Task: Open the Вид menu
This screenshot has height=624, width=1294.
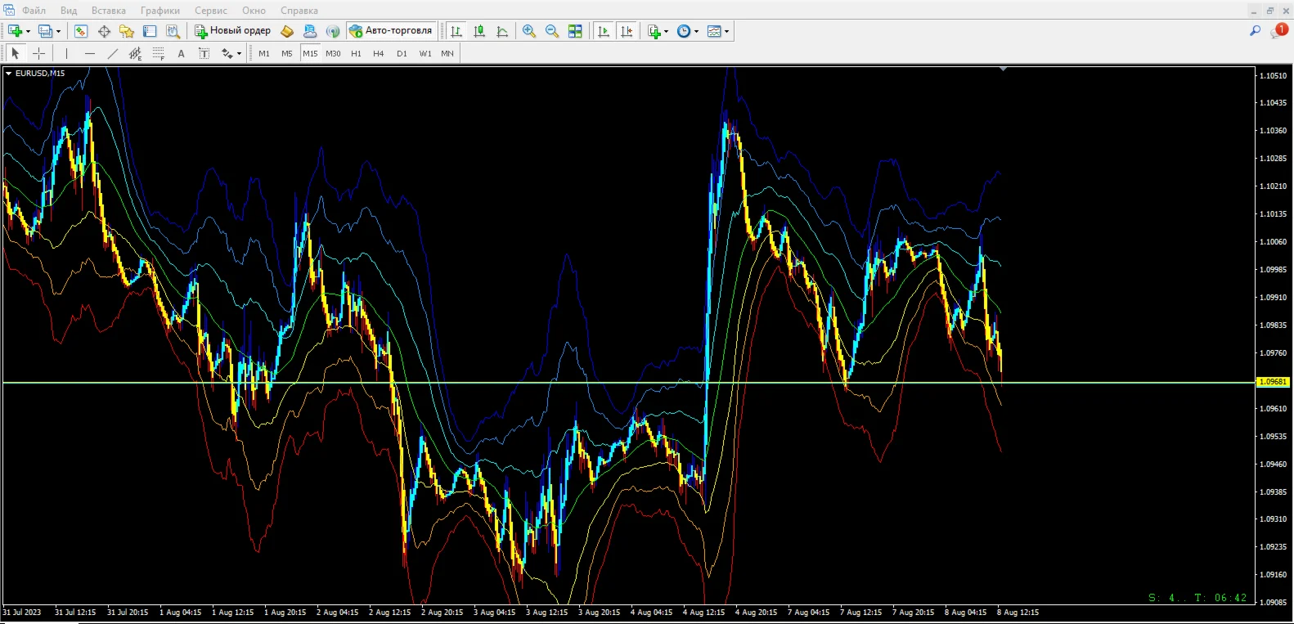Action: point(69,11)
